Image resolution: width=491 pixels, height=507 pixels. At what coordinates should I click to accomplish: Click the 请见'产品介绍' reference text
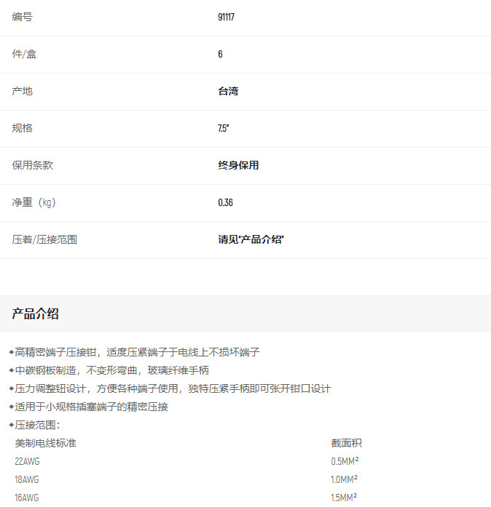pyautogui.click(x=251, y=239)
